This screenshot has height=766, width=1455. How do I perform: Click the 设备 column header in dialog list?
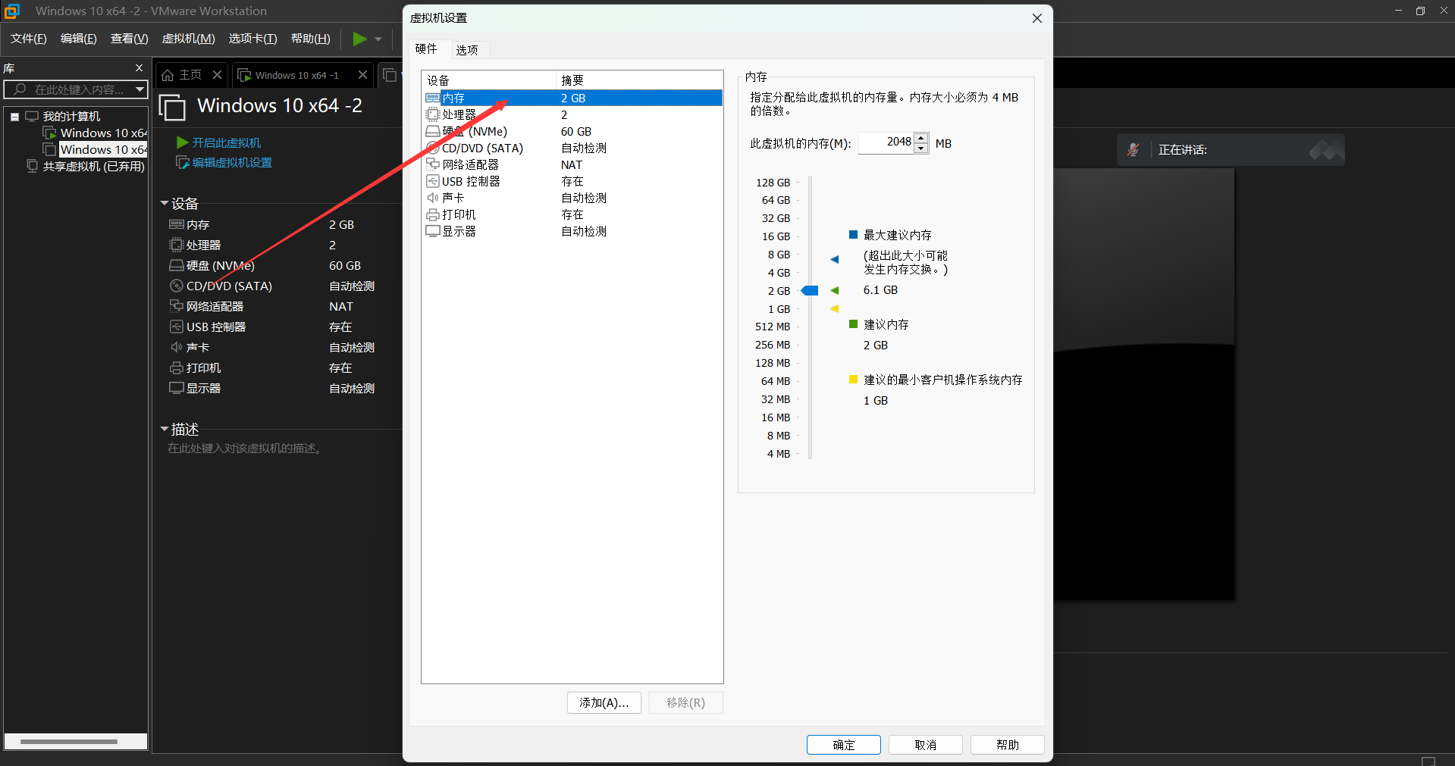(x=488, y=80)
